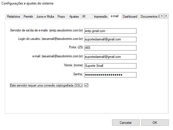The height and width of the screenshot is (130, 173).
Task: Click the Nome field with Suporte Small
Action: [x=110, y=66]
